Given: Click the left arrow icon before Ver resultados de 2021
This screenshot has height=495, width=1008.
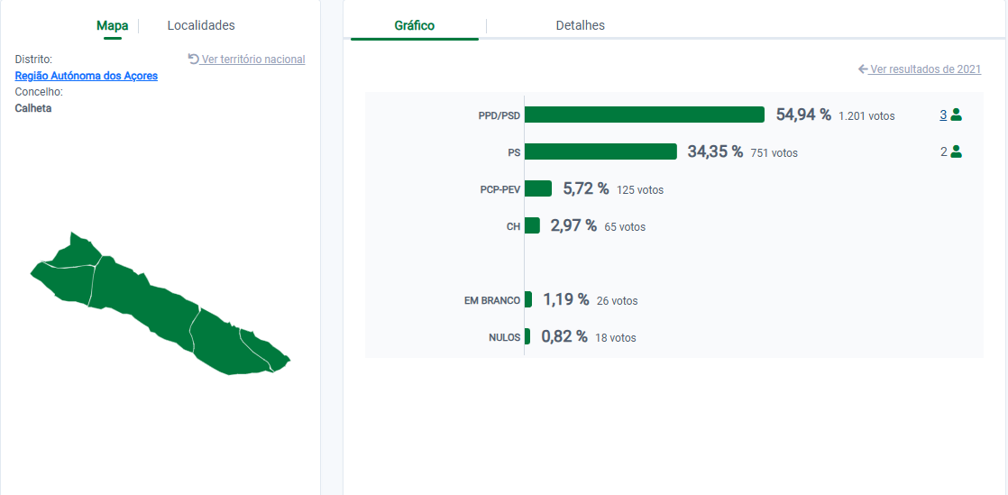Looking at the screenshot, I should tap(863, 69).
